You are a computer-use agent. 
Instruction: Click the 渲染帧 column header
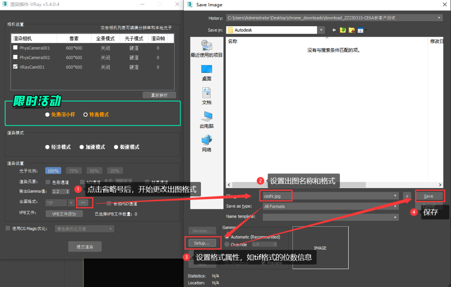158,39
